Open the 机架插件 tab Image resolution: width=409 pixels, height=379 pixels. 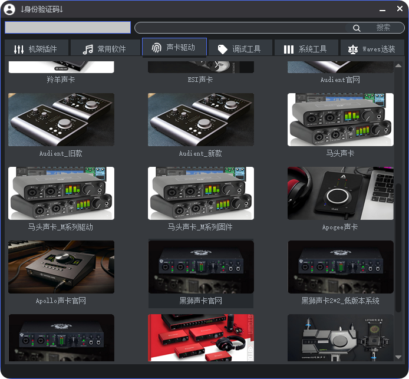point(37,48)
